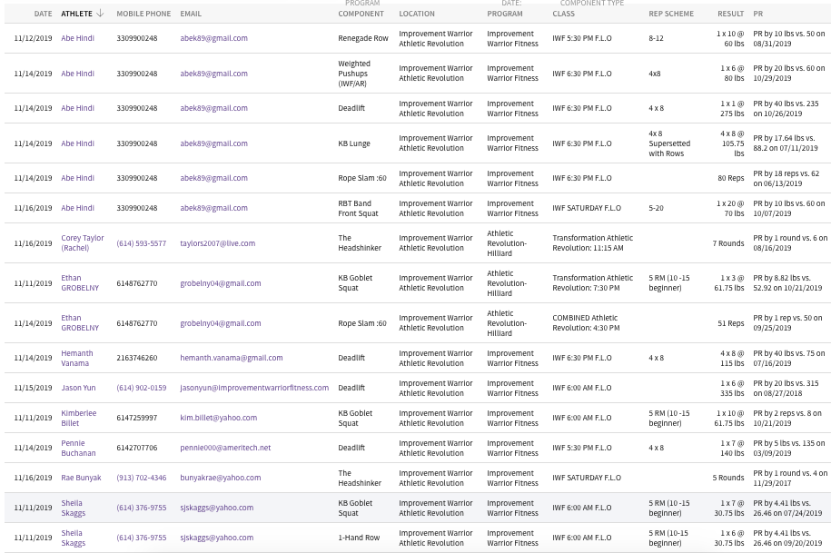Image resolution: width=831 pixels, height=553 pixels.
Task: Open Kimberlee Billet's athlete profile
Action: click(78, 418)
